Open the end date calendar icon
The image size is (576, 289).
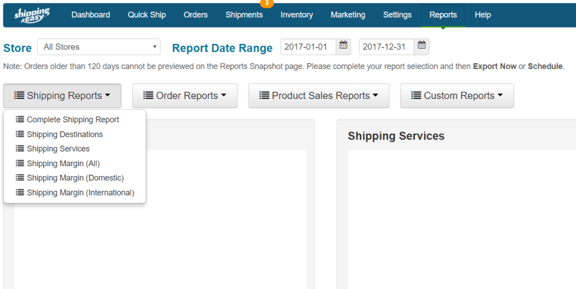pyautogui.click(x=422, y=47)
